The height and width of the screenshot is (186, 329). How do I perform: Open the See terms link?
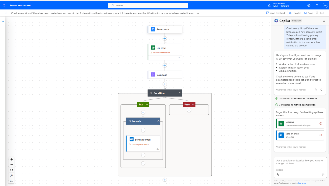(302, 183)
